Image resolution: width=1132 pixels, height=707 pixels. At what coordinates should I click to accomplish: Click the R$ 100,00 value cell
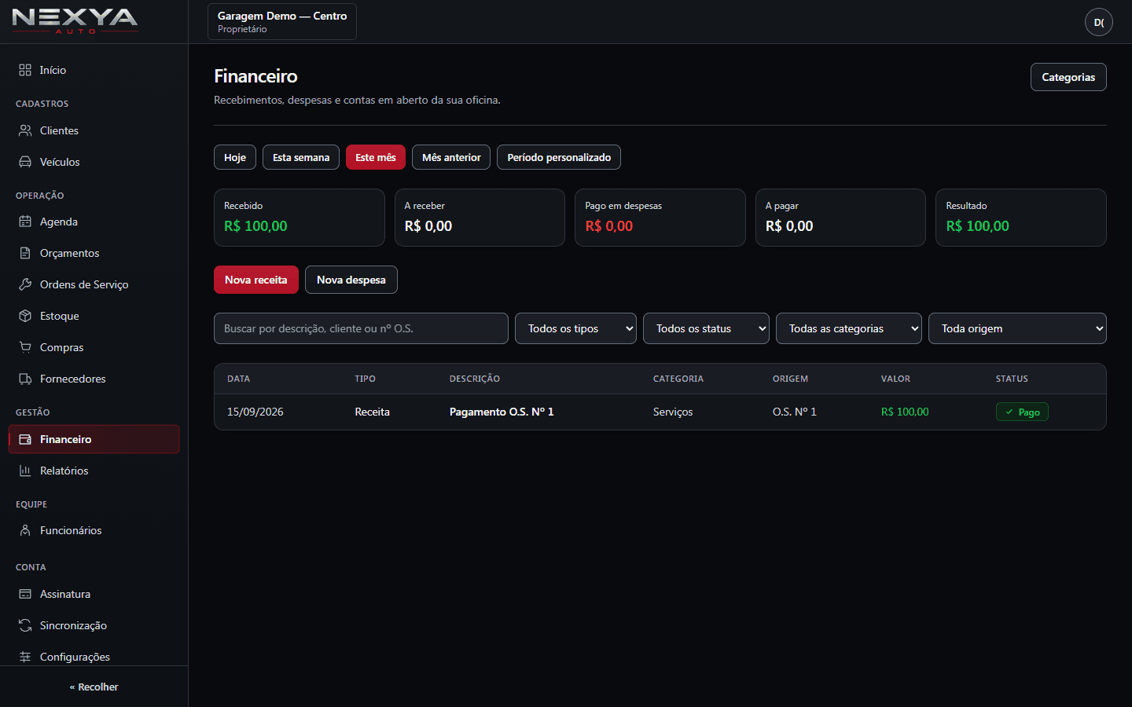pyautogui.click(x=905, y=412)
